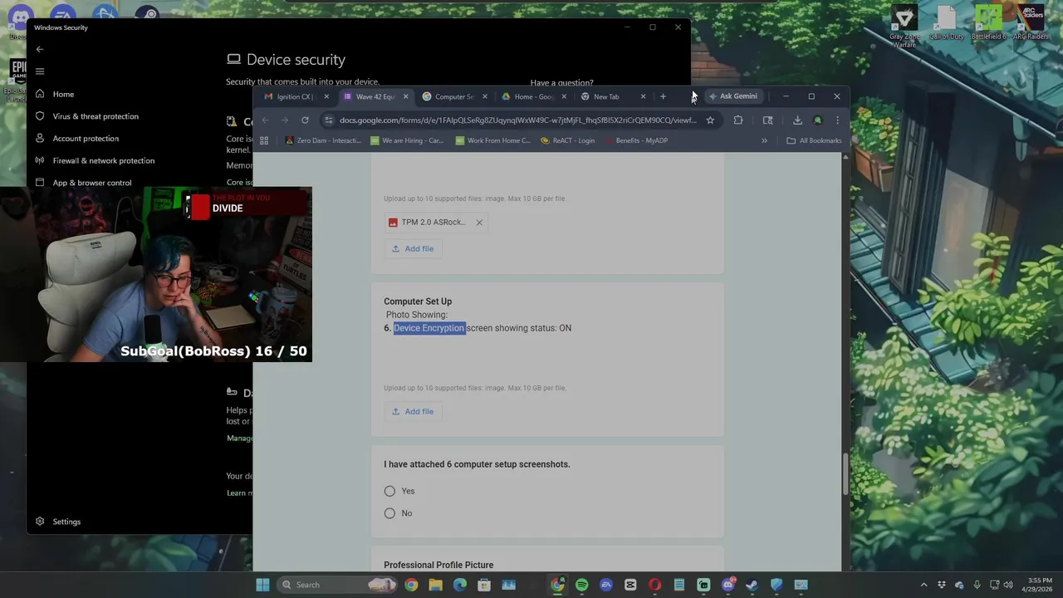
Task: Open Chrome downloads icon
Action: click(x=797, y=120)
